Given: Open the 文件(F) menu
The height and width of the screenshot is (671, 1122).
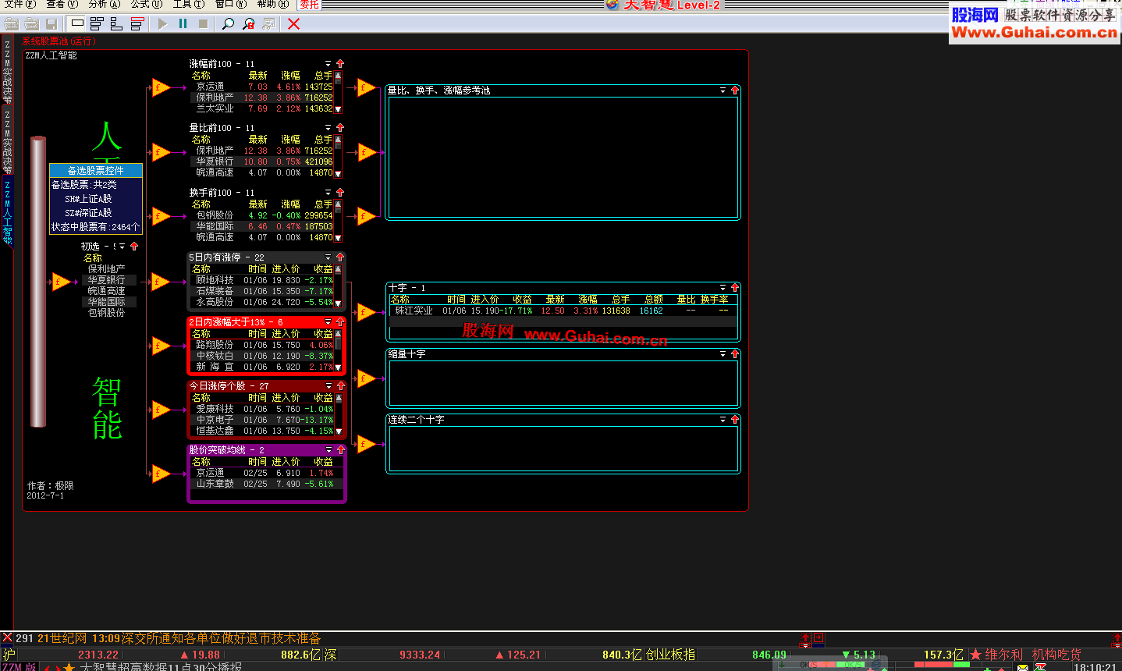Looking at the screenshot, I should pyautogui.click(x=20, y=4).
